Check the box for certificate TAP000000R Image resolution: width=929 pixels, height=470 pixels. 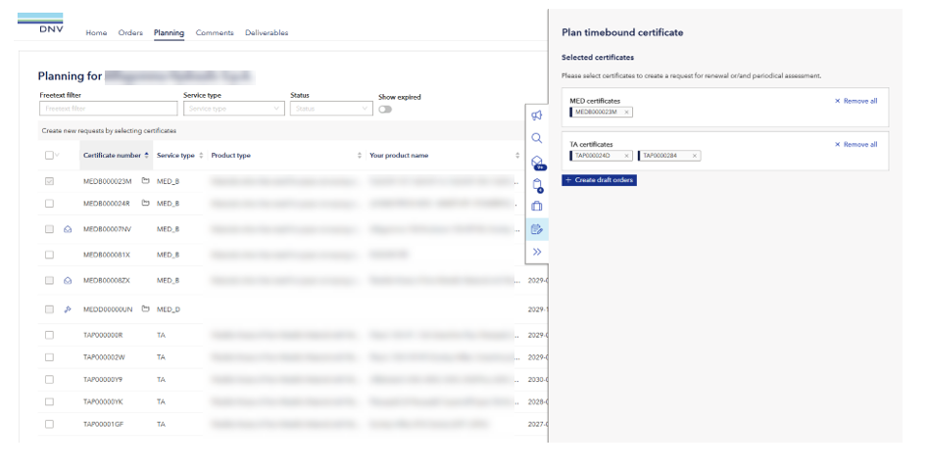point(49,335)
